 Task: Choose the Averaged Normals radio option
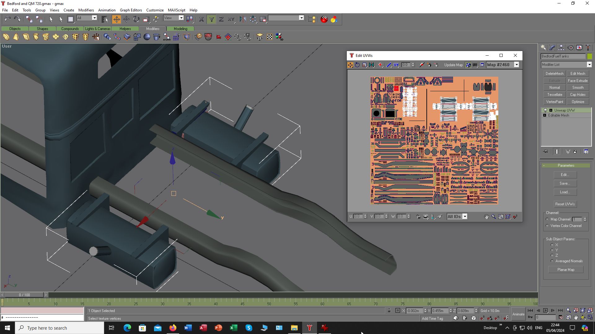pyautogui.click(x=552, y=261)
